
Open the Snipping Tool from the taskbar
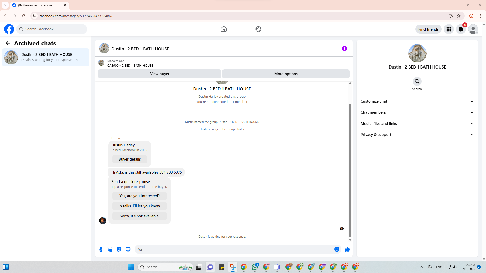(233, 267)
